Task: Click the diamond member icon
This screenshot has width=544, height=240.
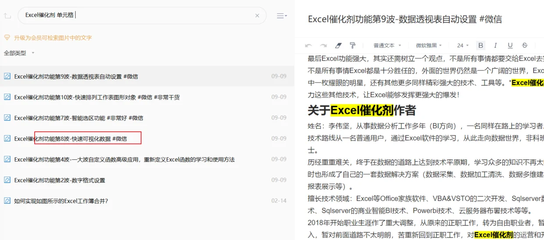Action: click(x=7, y=38)
